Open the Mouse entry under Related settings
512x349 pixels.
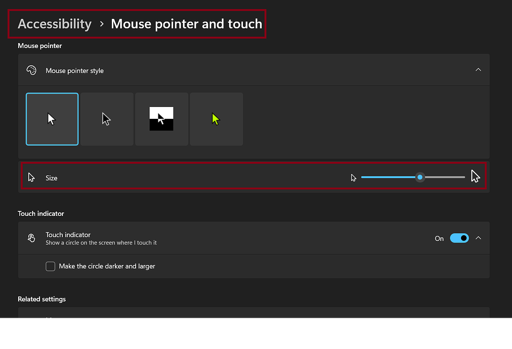(x=253, y=317)
